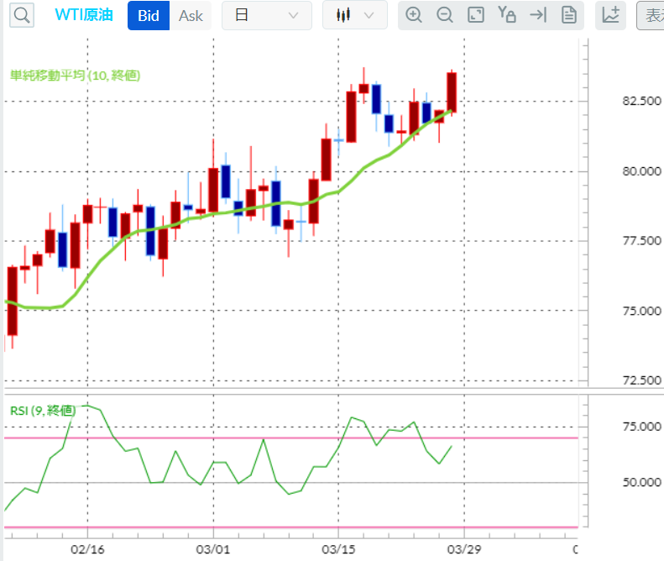Switch price to Ask
The height and width of the screenshot is (561, 664).
[191, 16]
